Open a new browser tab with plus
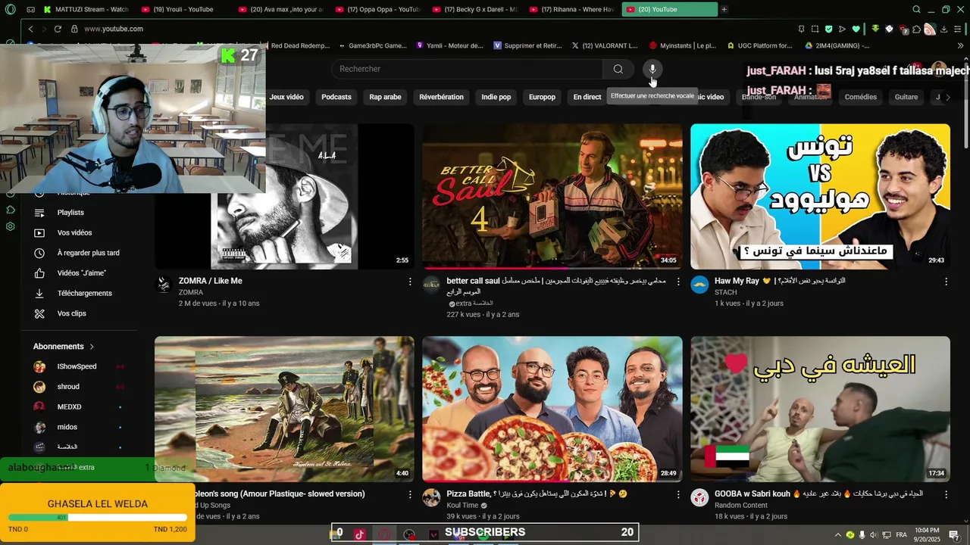 [724, 9]
